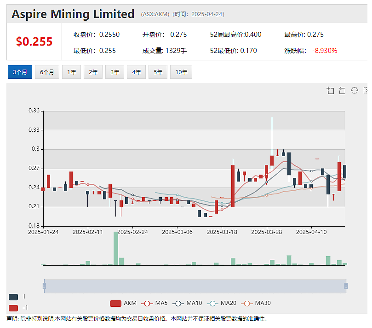Click the 2025-03-18 axis date label
The image size is (372, 328).
[x=222, y=232]
